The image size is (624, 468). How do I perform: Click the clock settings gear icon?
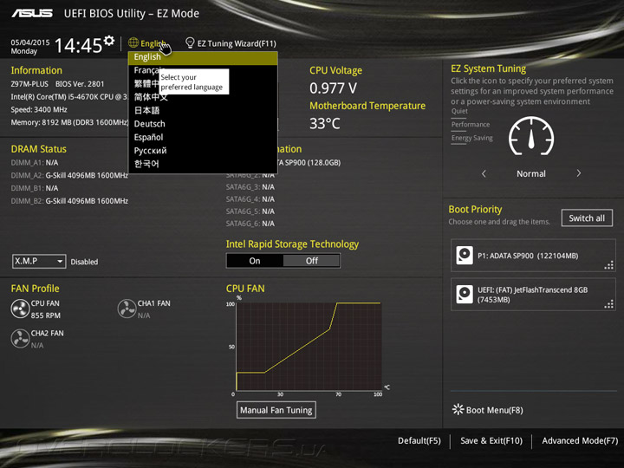pyautogui.click(x=109, y=40)
